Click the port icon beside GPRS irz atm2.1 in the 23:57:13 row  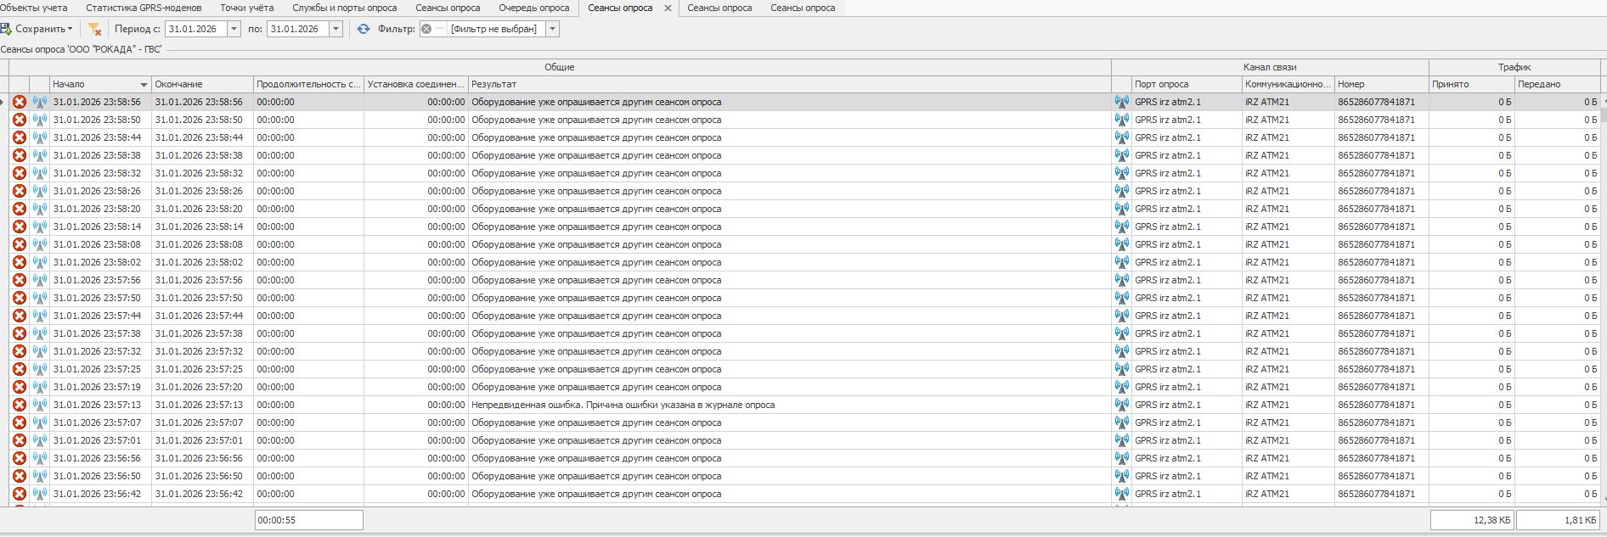coord(1121,405)
